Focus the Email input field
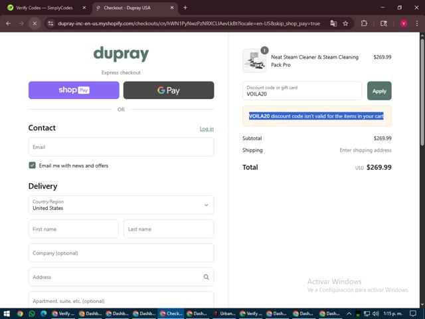Viewport: 425px width, 319px height. pos(121,147)
